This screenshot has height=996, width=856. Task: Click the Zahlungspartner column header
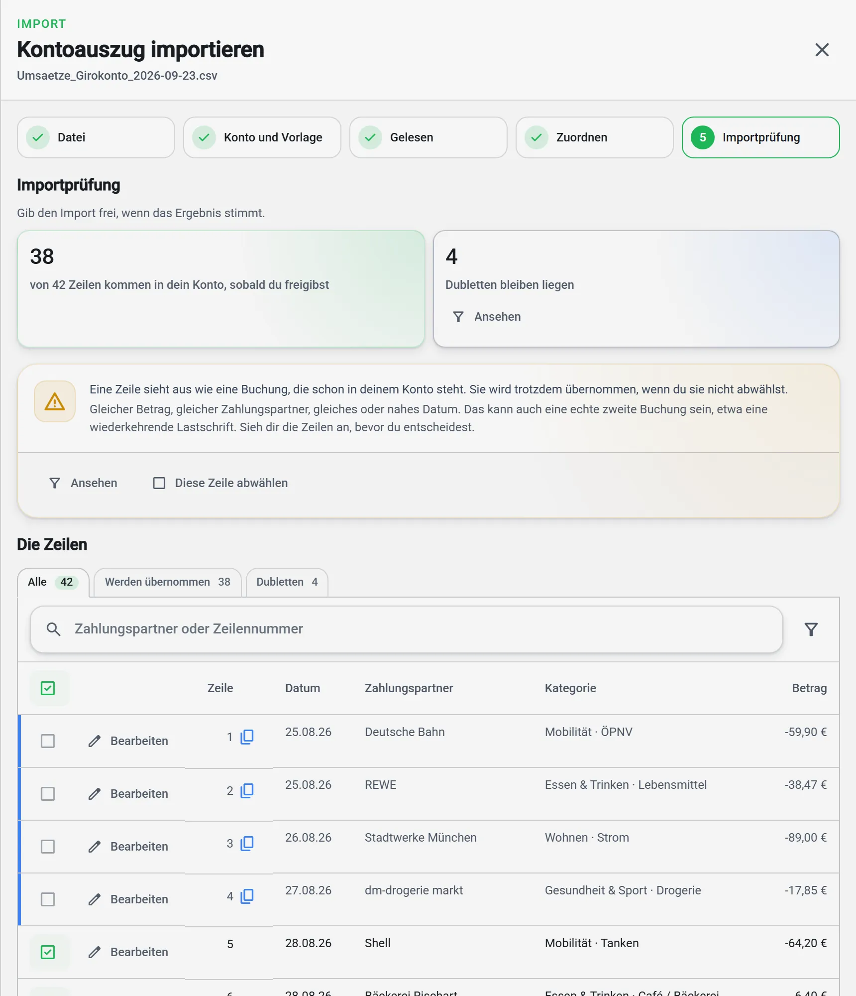[409, 688]
